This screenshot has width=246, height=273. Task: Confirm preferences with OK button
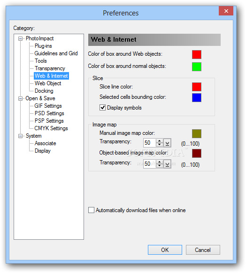tap(165, 250)
